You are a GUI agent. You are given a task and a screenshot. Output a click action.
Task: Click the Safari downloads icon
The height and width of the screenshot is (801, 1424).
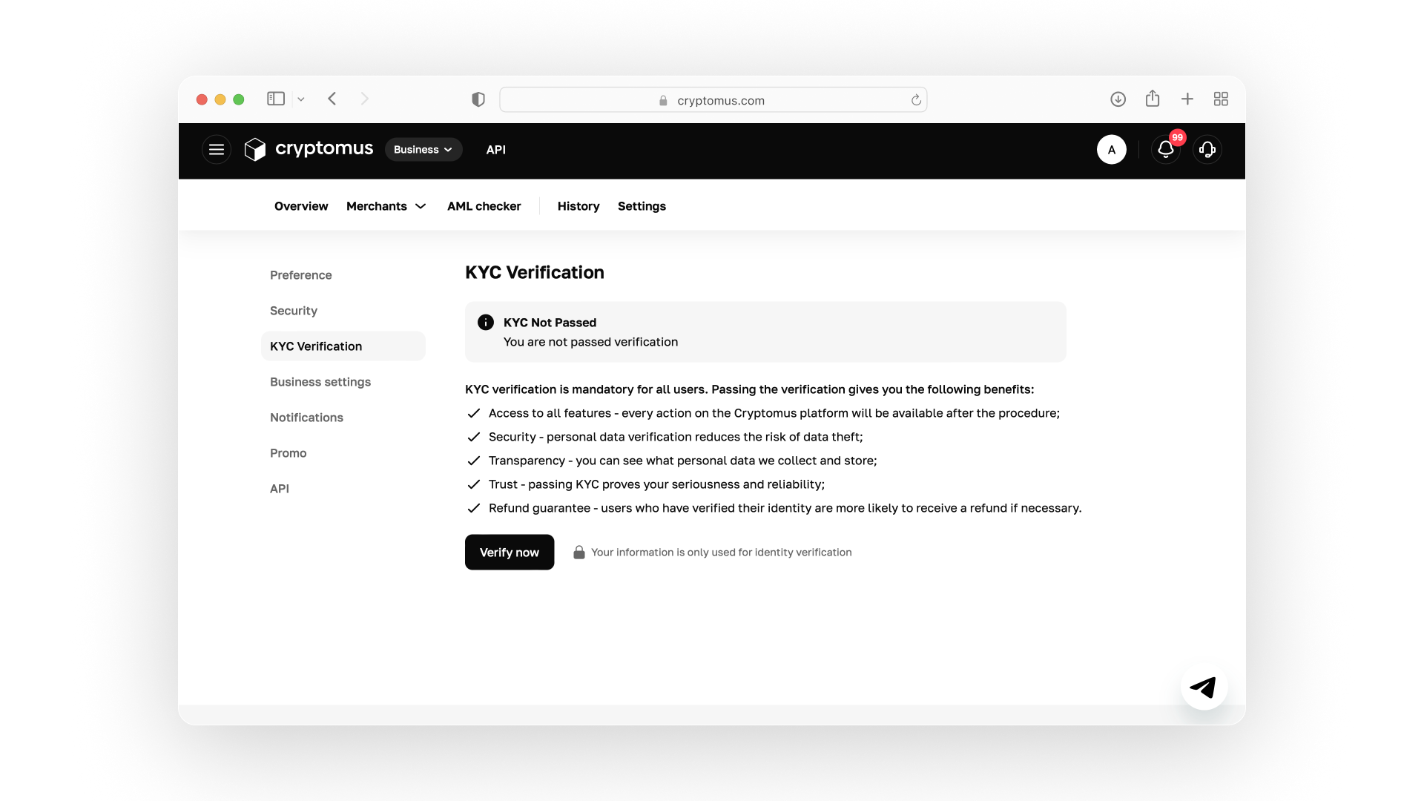(1118, 99)
